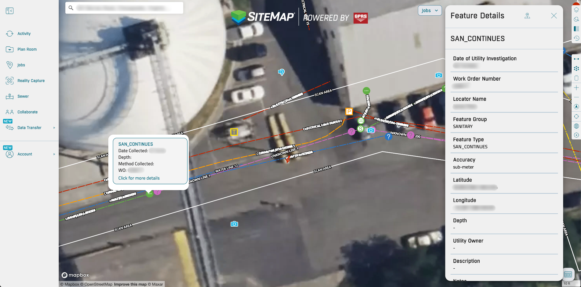Open the Jobs dropdown at top
The height and width of the screenshot is (287, 581).
(x=430, y=10)
